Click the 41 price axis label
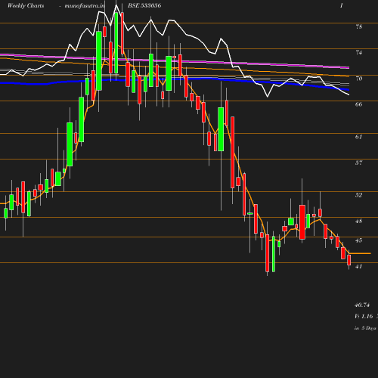 click(x=359, y=266)
